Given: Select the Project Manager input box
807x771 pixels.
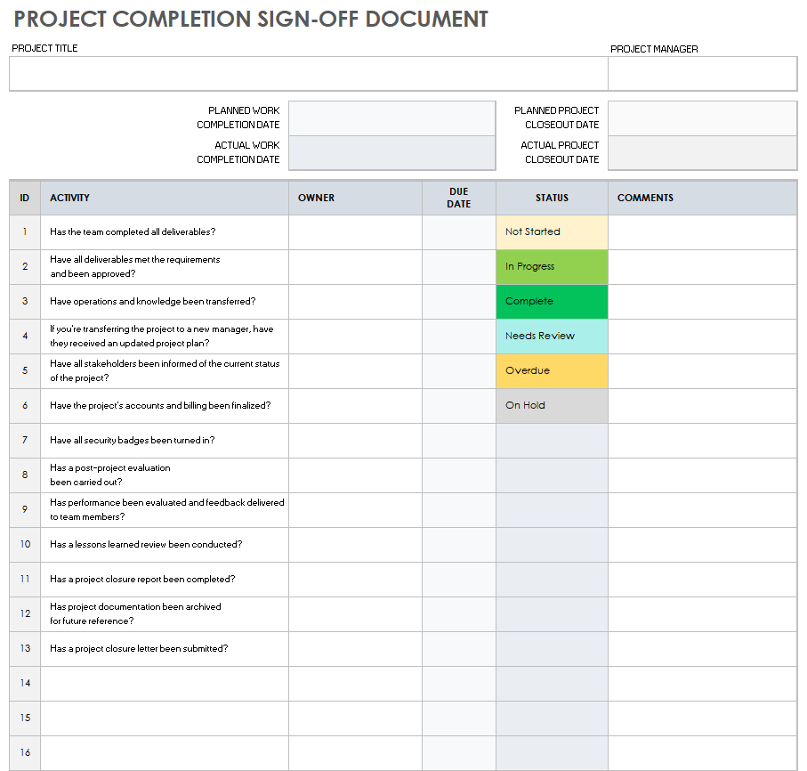Looking at the screenshot, I should 702,74.
